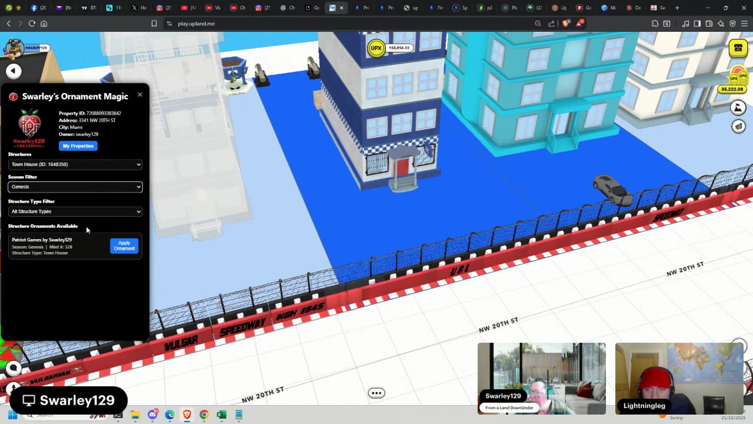This screenshot has height=424, width=753.
Task: Switch to the X (Twitter) tab
Action: (x=139, y=8)
